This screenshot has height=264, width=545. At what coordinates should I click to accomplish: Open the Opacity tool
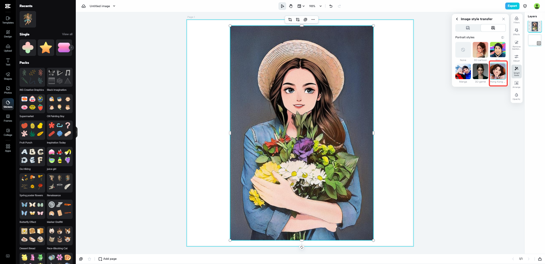click(517, 96)
